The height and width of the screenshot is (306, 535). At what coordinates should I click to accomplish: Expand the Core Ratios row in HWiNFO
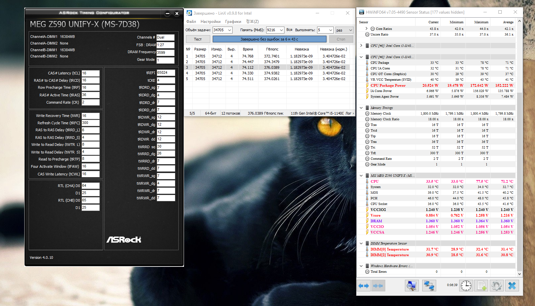[366, 29]
